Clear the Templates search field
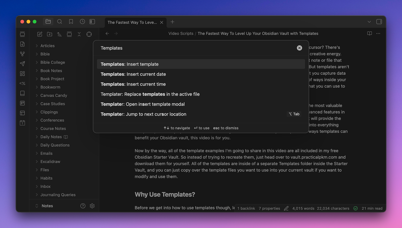The image size is (402, 228). click(x=299, y=48)
